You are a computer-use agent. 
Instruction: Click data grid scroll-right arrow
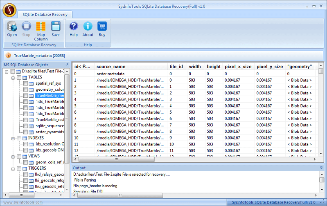click(315, 159)
